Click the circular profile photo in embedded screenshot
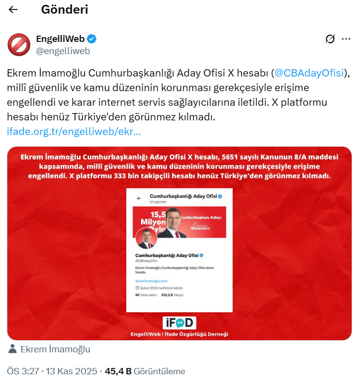Screen dimensions: 357x386 point(146,238)
